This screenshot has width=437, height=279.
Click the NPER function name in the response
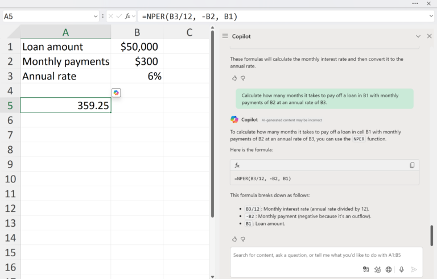[358, 139]
